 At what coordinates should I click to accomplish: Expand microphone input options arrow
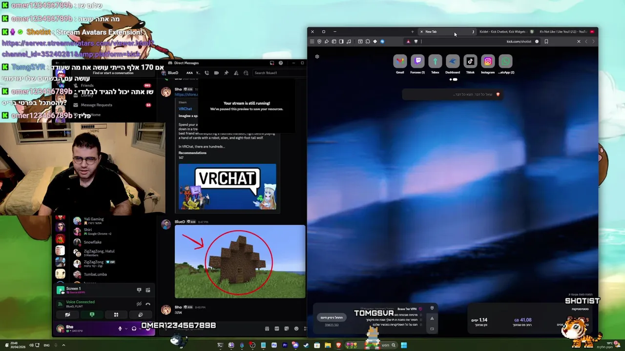tap(126, 329)
